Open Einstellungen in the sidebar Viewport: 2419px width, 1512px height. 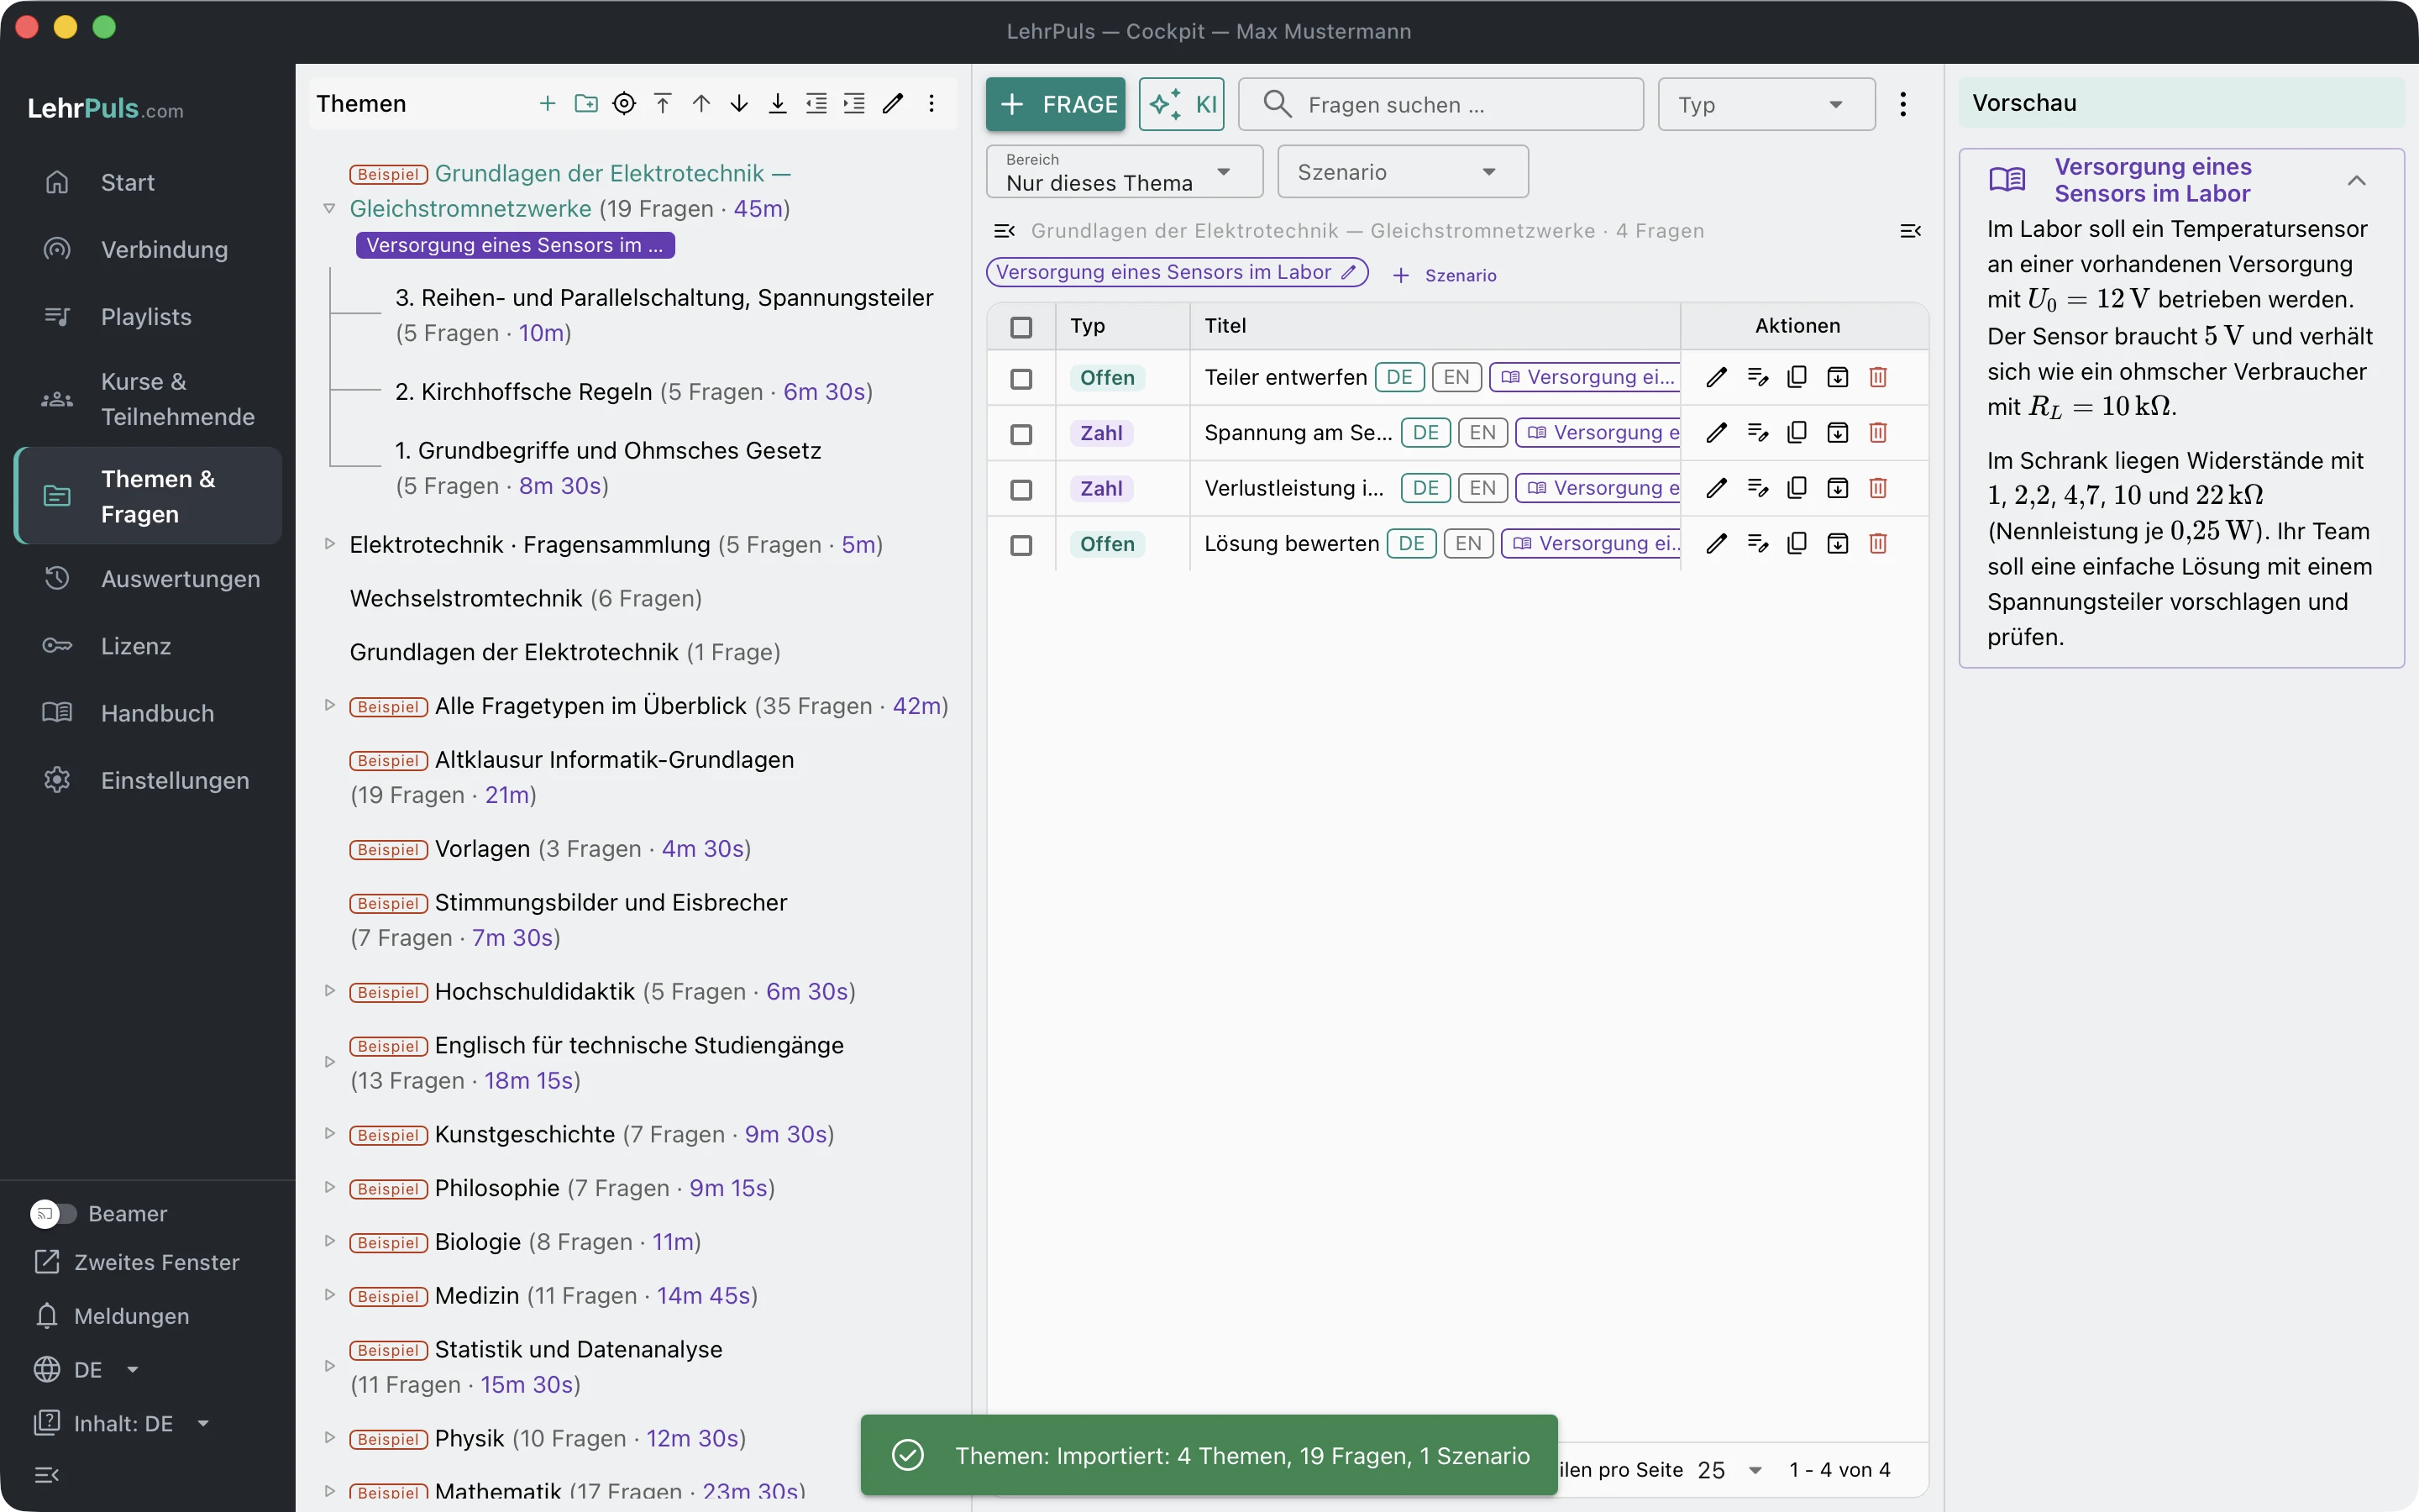coord(148,780)
